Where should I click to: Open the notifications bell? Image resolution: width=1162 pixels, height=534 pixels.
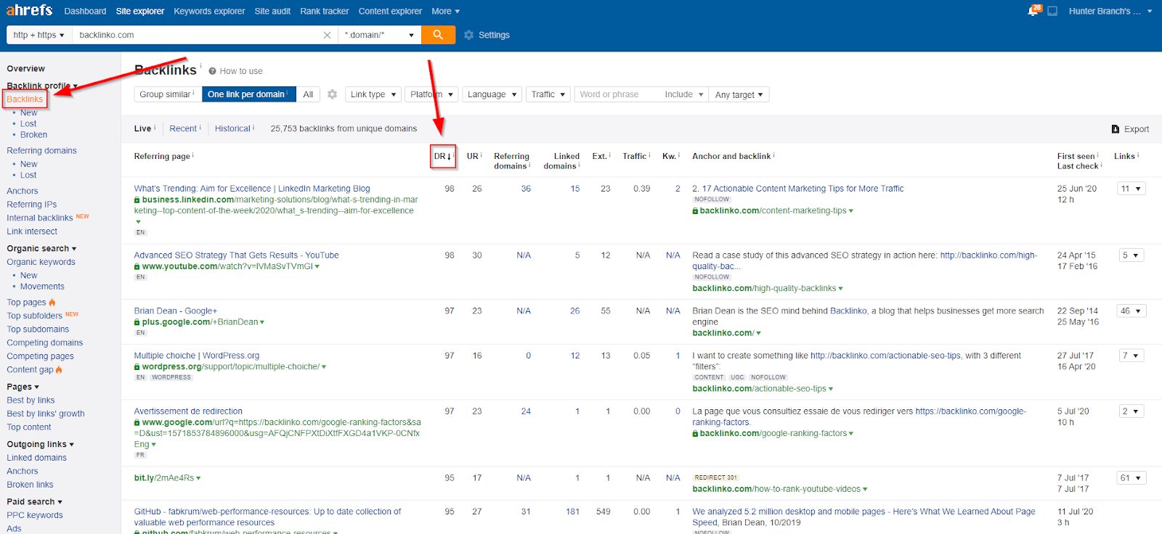click(1033, 11)
